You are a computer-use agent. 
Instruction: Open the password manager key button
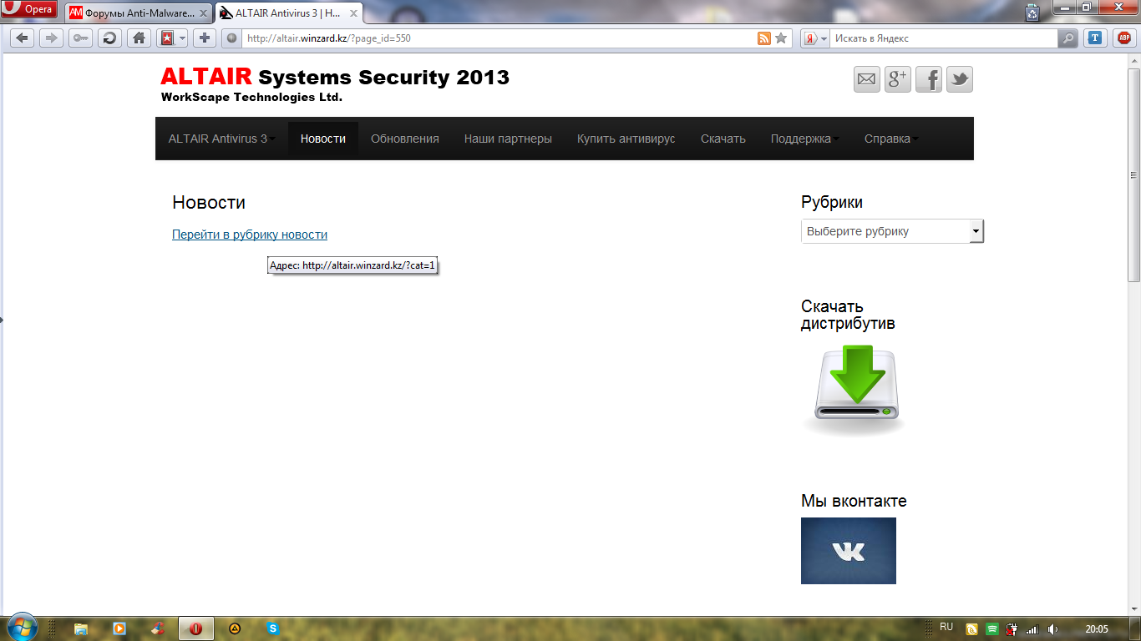(x=80, y=38)
